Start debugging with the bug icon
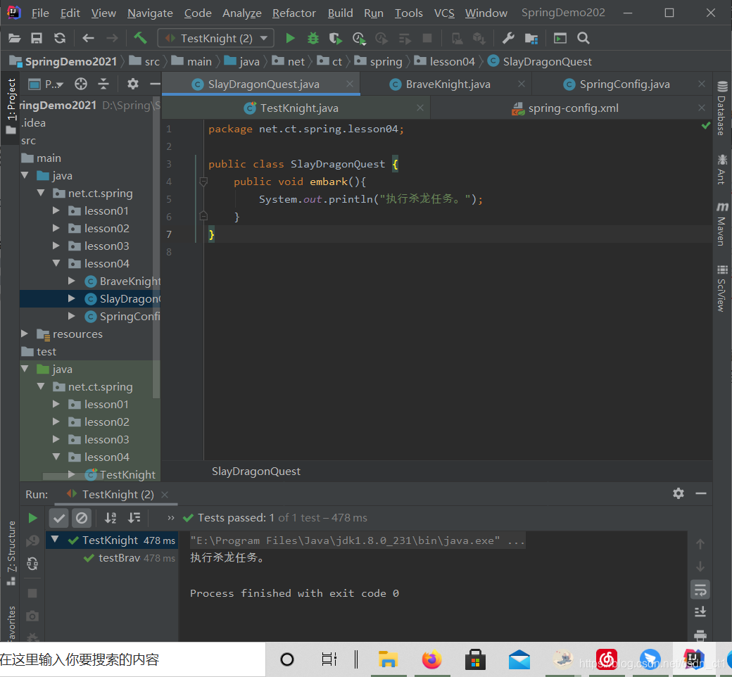 point(313,38)
